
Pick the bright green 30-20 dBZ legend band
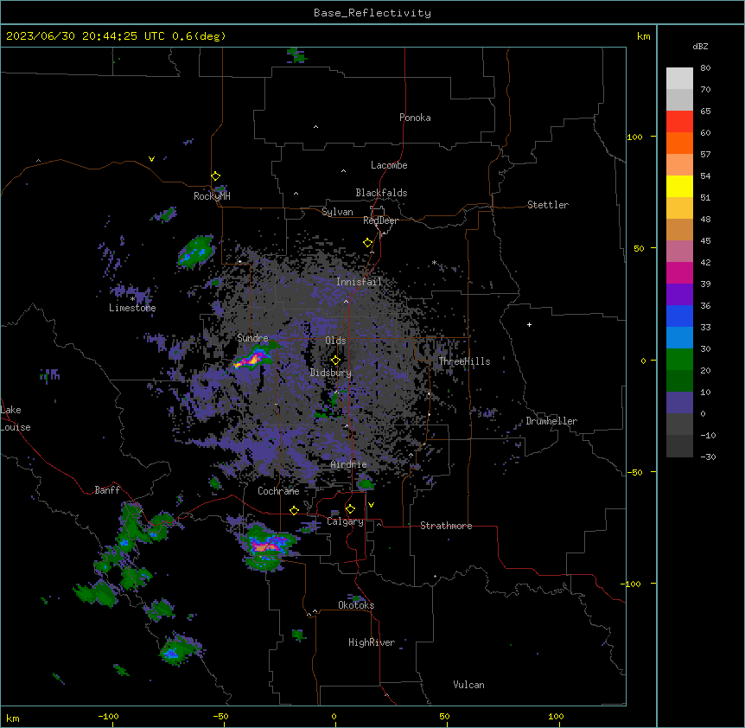[x=679, y=360]
